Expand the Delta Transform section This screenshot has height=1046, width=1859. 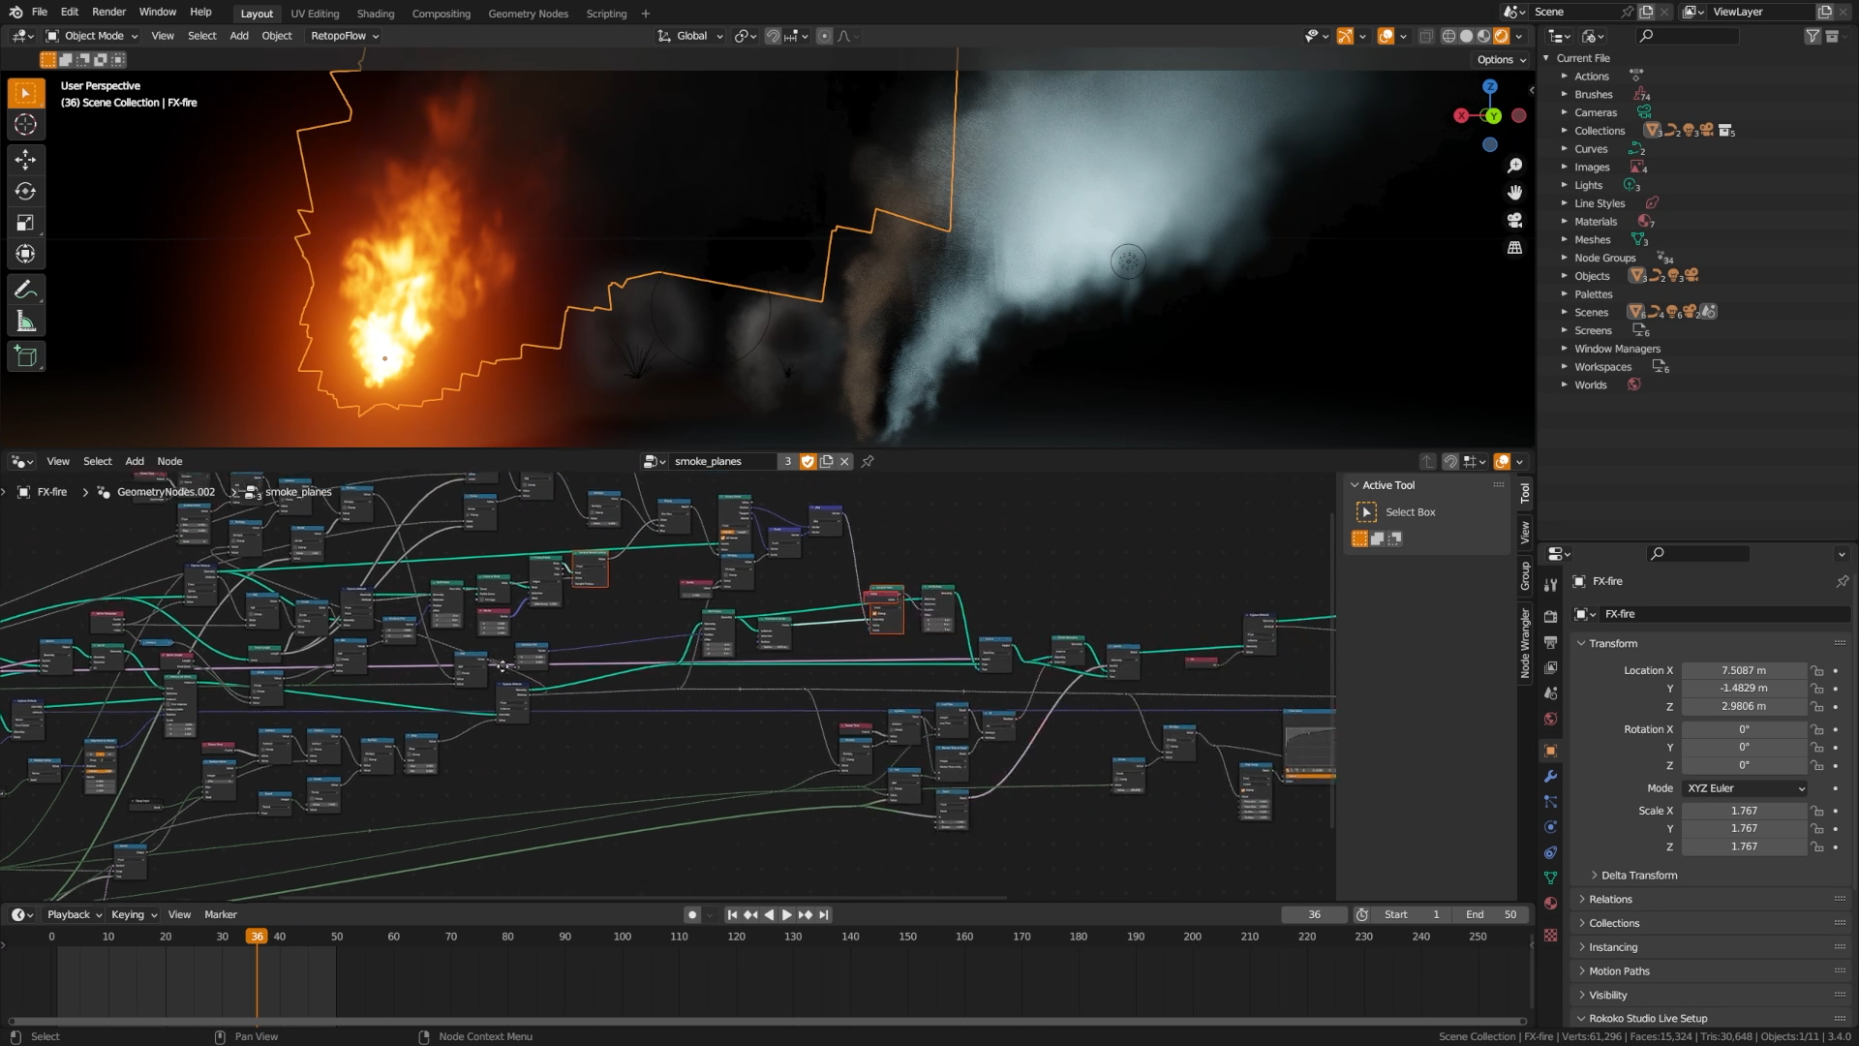[x=1636, y=875]
